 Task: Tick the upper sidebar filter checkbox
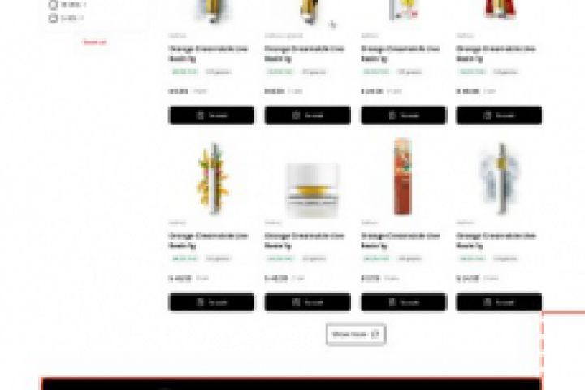54,5
